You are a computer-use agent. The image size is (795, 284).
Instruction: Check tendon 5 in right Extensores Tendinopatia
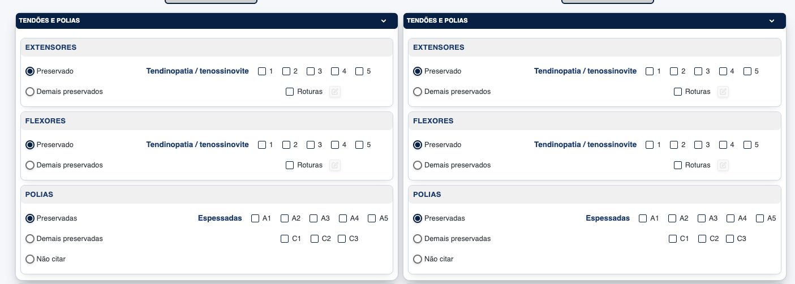point(747,71)
